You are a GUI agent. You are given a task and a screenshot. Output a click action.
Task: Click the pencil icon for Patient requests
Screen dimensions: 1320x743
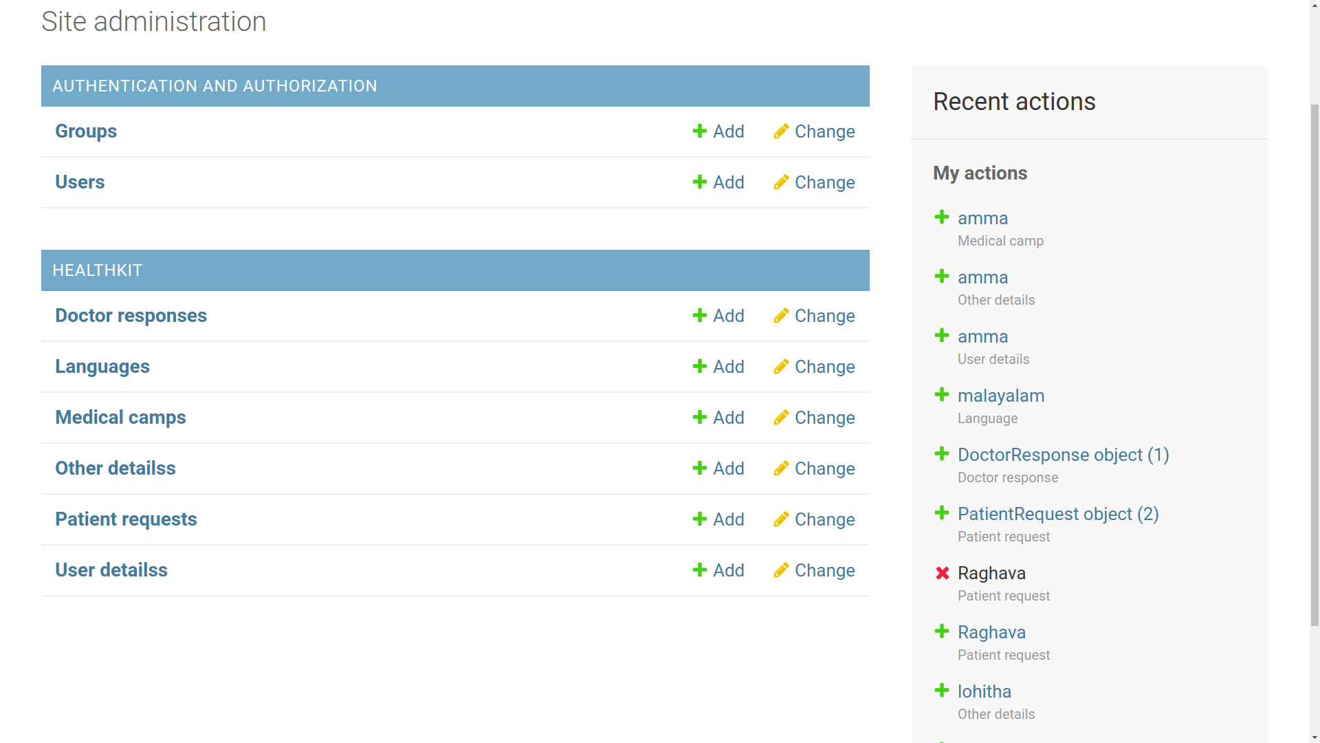(780, 519)
